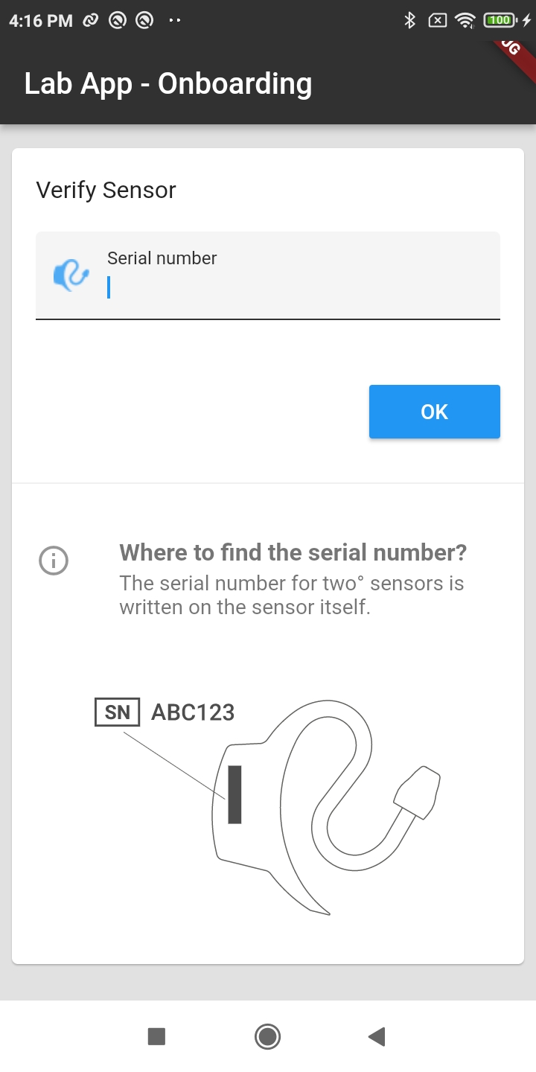Click the dark serial label on sensor drawing
The image size is (536, 1072).
[234, 794]
